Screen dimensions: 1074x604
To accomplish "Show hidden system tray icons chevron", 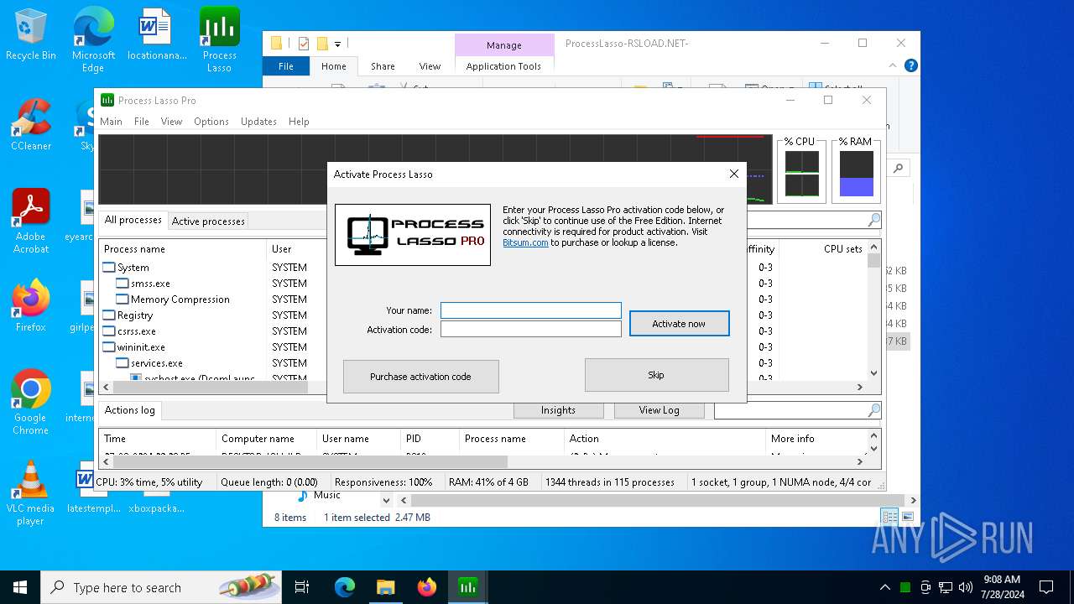I will [884, 587].
